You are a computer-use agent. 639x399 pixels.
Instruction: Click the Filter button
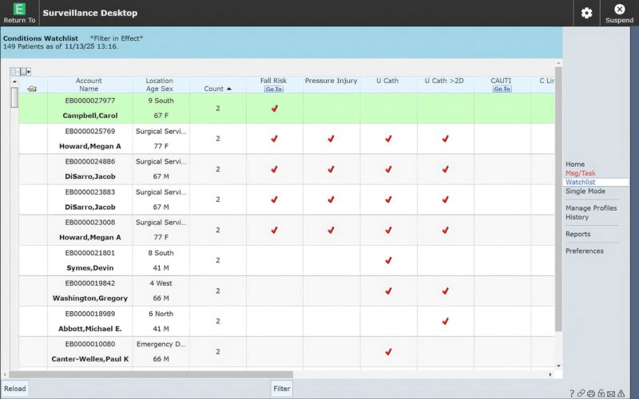coord(281,389)
